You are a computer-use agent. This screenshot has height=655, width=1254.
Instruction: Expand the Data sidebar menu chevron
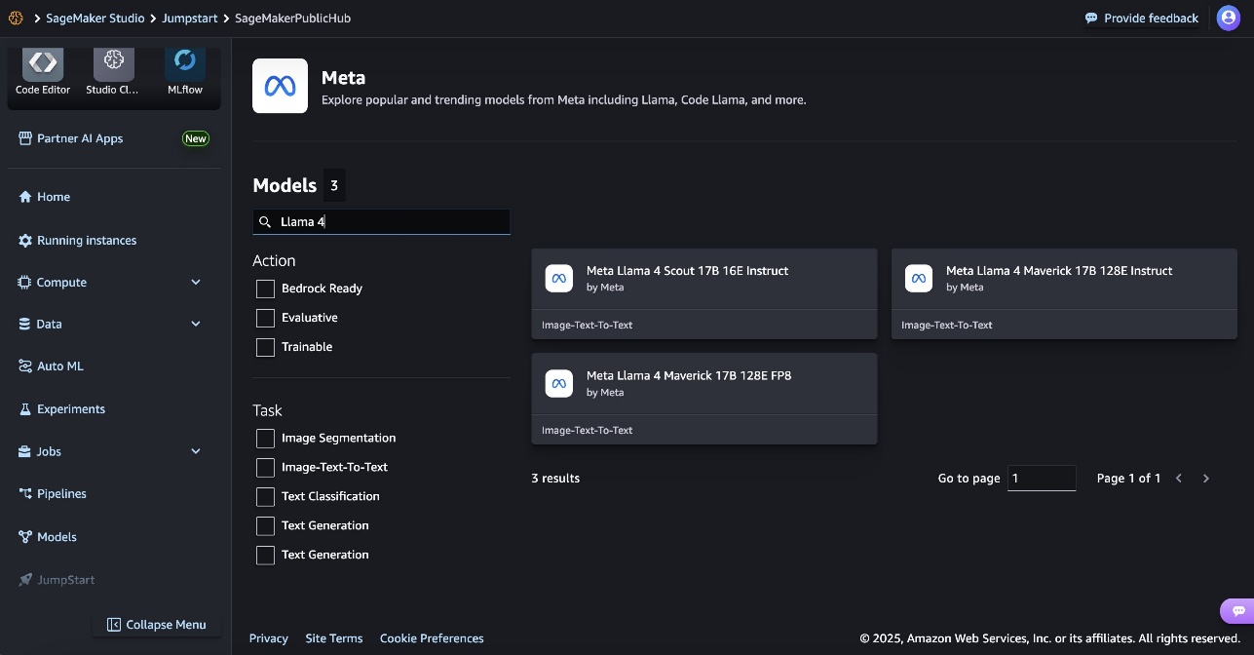coord(196,325)
